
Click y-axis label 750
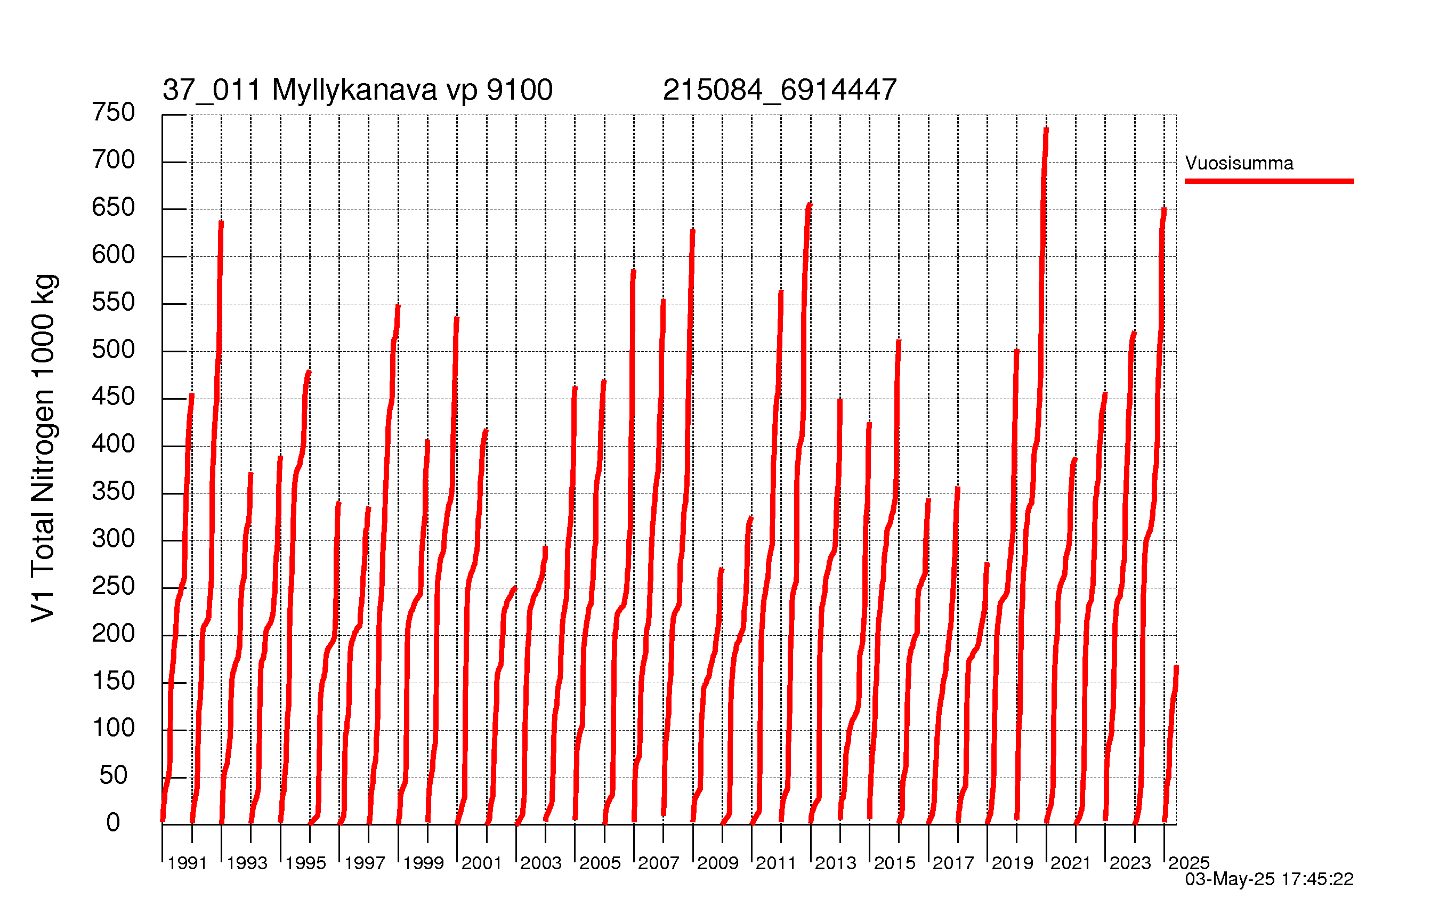pyautogui.click(x=114, y=112)
